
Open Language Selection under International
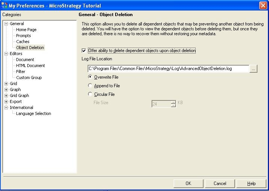point(34,113)
